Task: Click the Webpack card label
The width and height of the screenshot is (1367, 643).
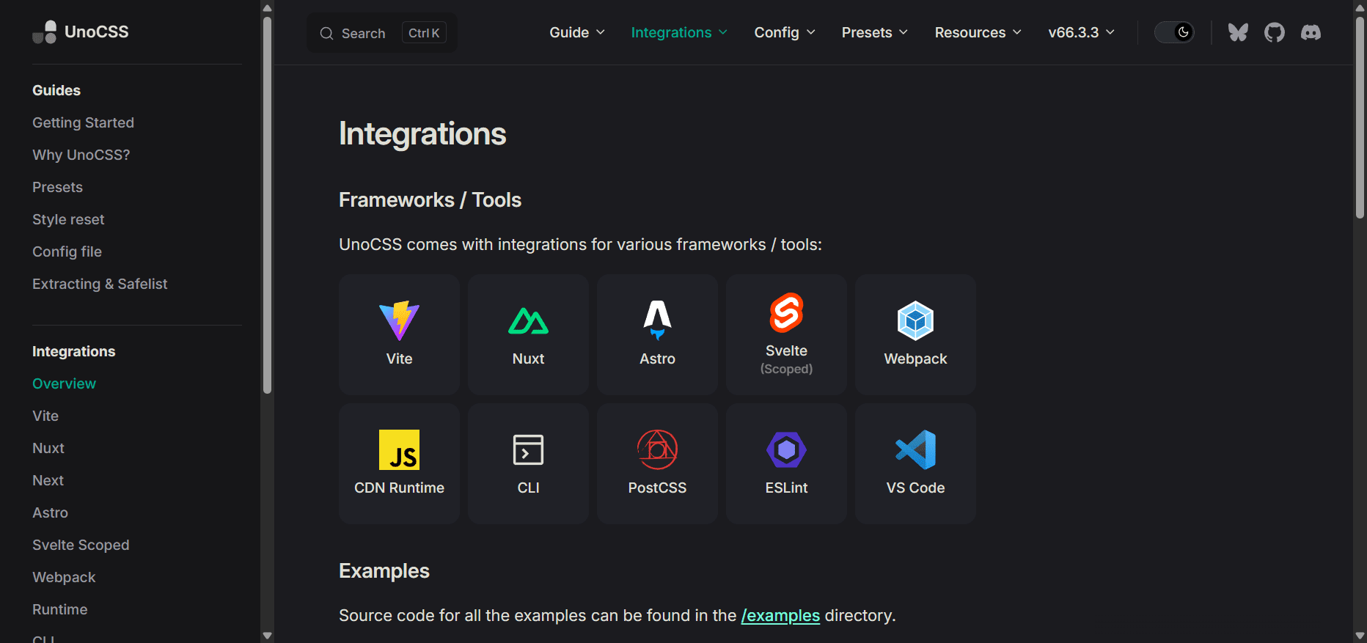Action: point(915,359)
